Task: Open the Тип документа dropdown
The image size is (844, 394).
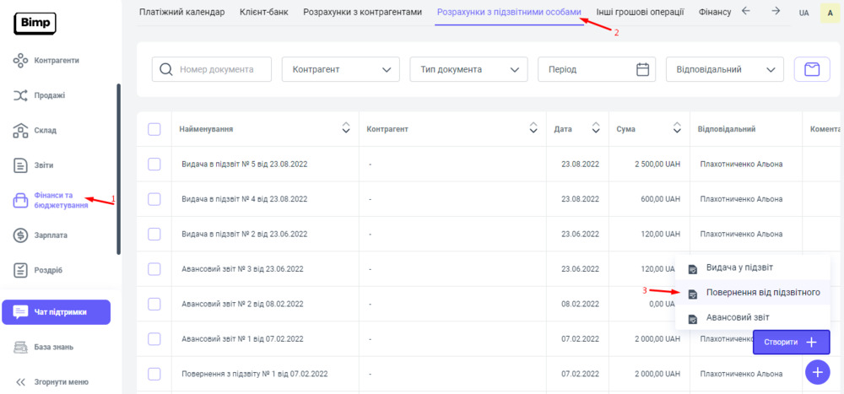Action: click(x=468, y=69)
